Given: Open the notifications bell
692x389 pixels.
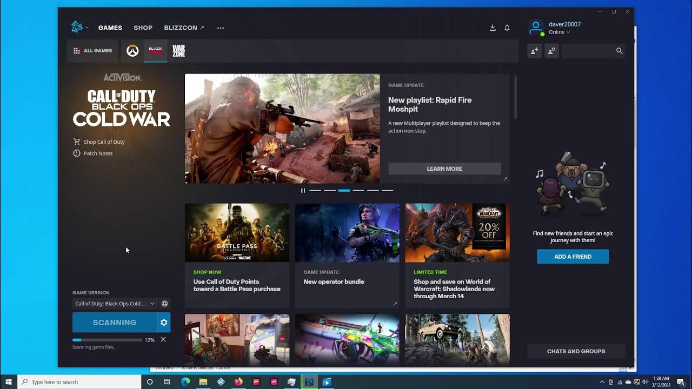Looking at the screenshot, I should 507,28.
